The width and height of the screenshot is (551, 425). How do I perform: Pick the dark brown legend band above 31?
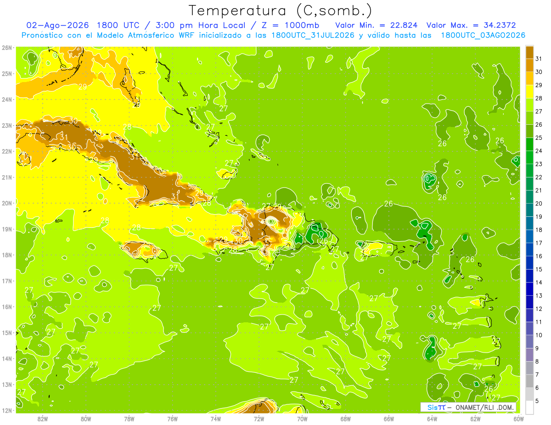[529, 52]
